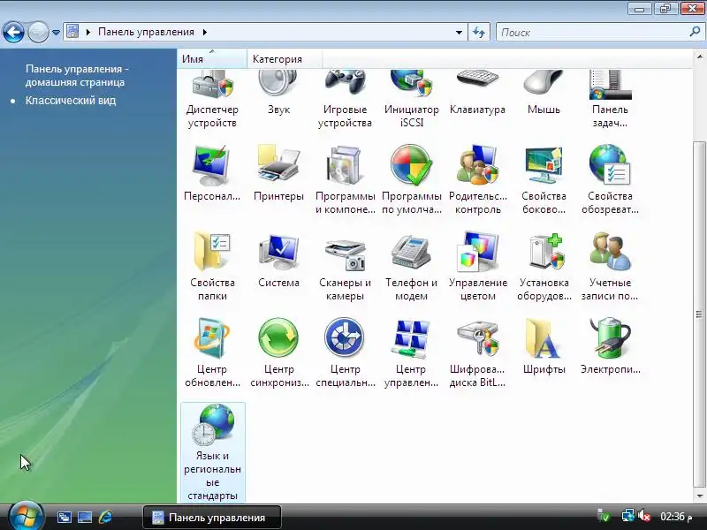This screenshot has height=530, width=707.
Task: Open the Звук sound settings icon
Action: (x=278, y=85)
